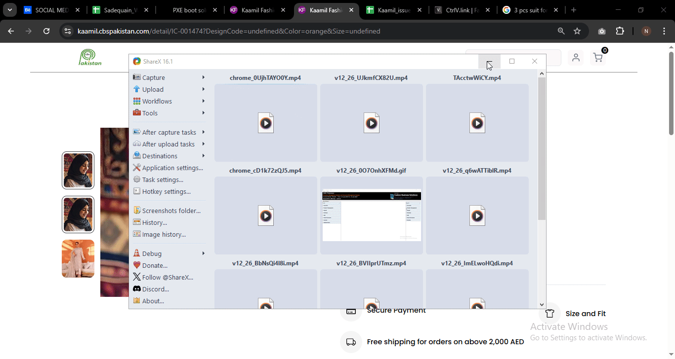
Task: Click Task settings gear icon
Action: click(x=137, y=179)
